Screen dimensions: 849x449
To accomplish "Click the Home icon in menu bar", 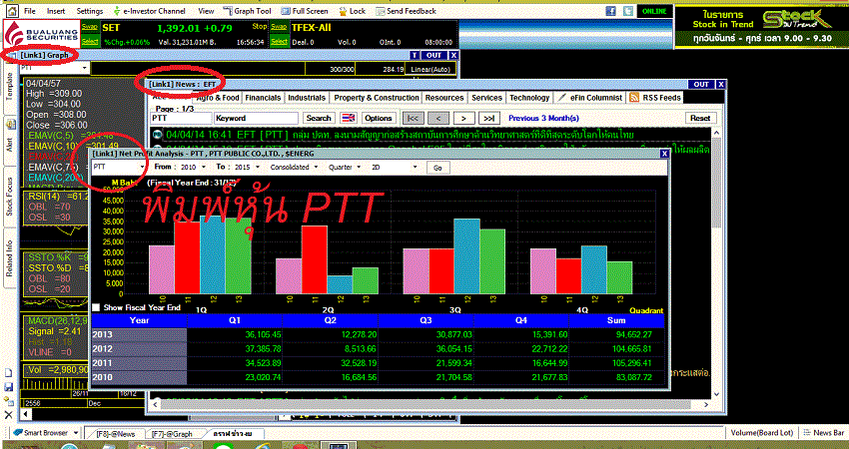I will (x=12, y=10).
